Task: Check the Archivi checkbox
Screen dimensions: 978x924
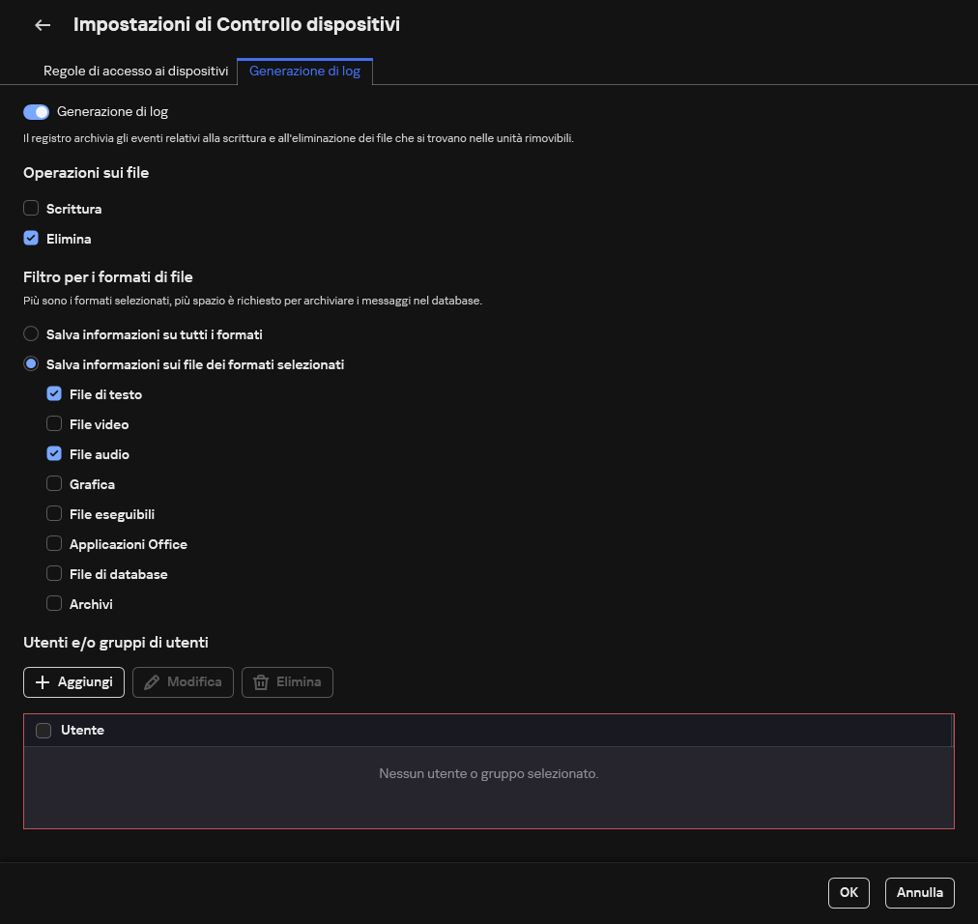Action: pyautogui.click(x=54, y=603)
